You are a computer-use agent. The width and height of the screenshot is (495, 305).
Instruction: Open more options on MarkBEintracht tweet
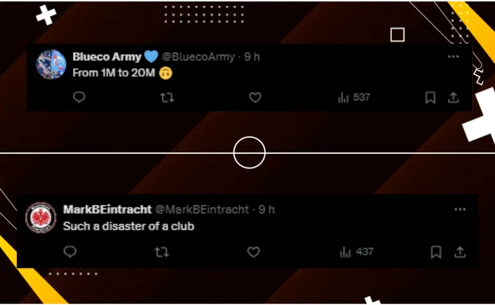click(x=460, y=209)
